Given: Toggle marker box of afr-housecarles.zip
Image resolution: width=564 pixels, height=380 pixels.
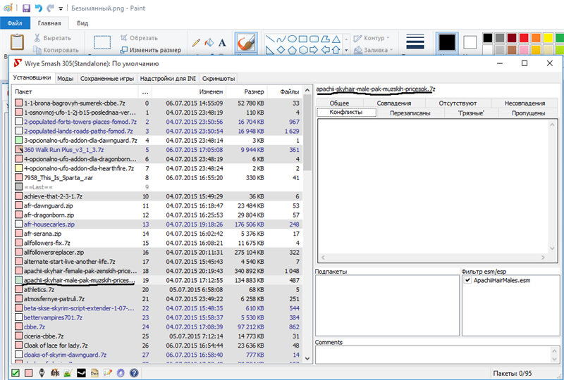Looking at the screenshot, I should pos(19,224).
